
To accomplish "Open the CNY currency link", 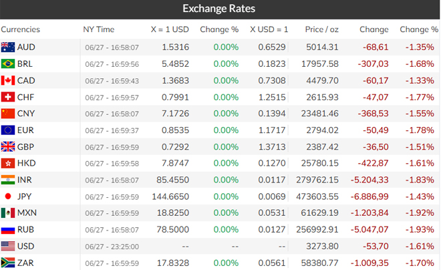I will (26, 114).
